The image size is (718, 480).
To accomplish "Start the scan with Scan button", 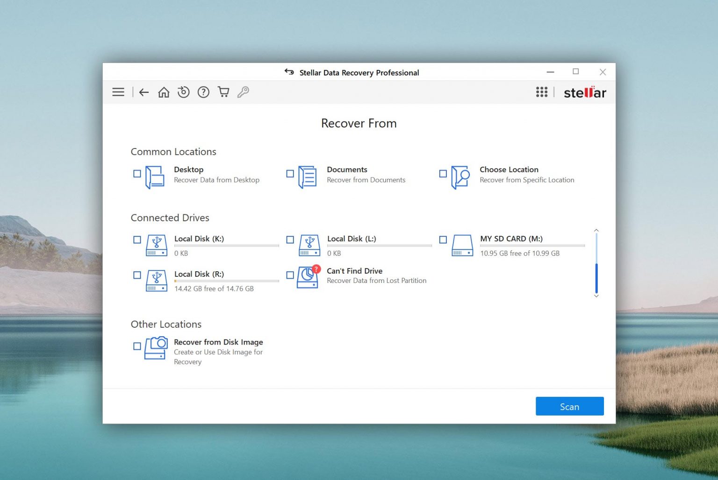I will (x=569, y=406).
